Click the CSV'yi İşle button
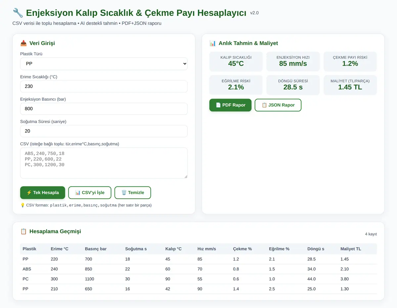The image size is (397, 308). click(x=90, y=192)
